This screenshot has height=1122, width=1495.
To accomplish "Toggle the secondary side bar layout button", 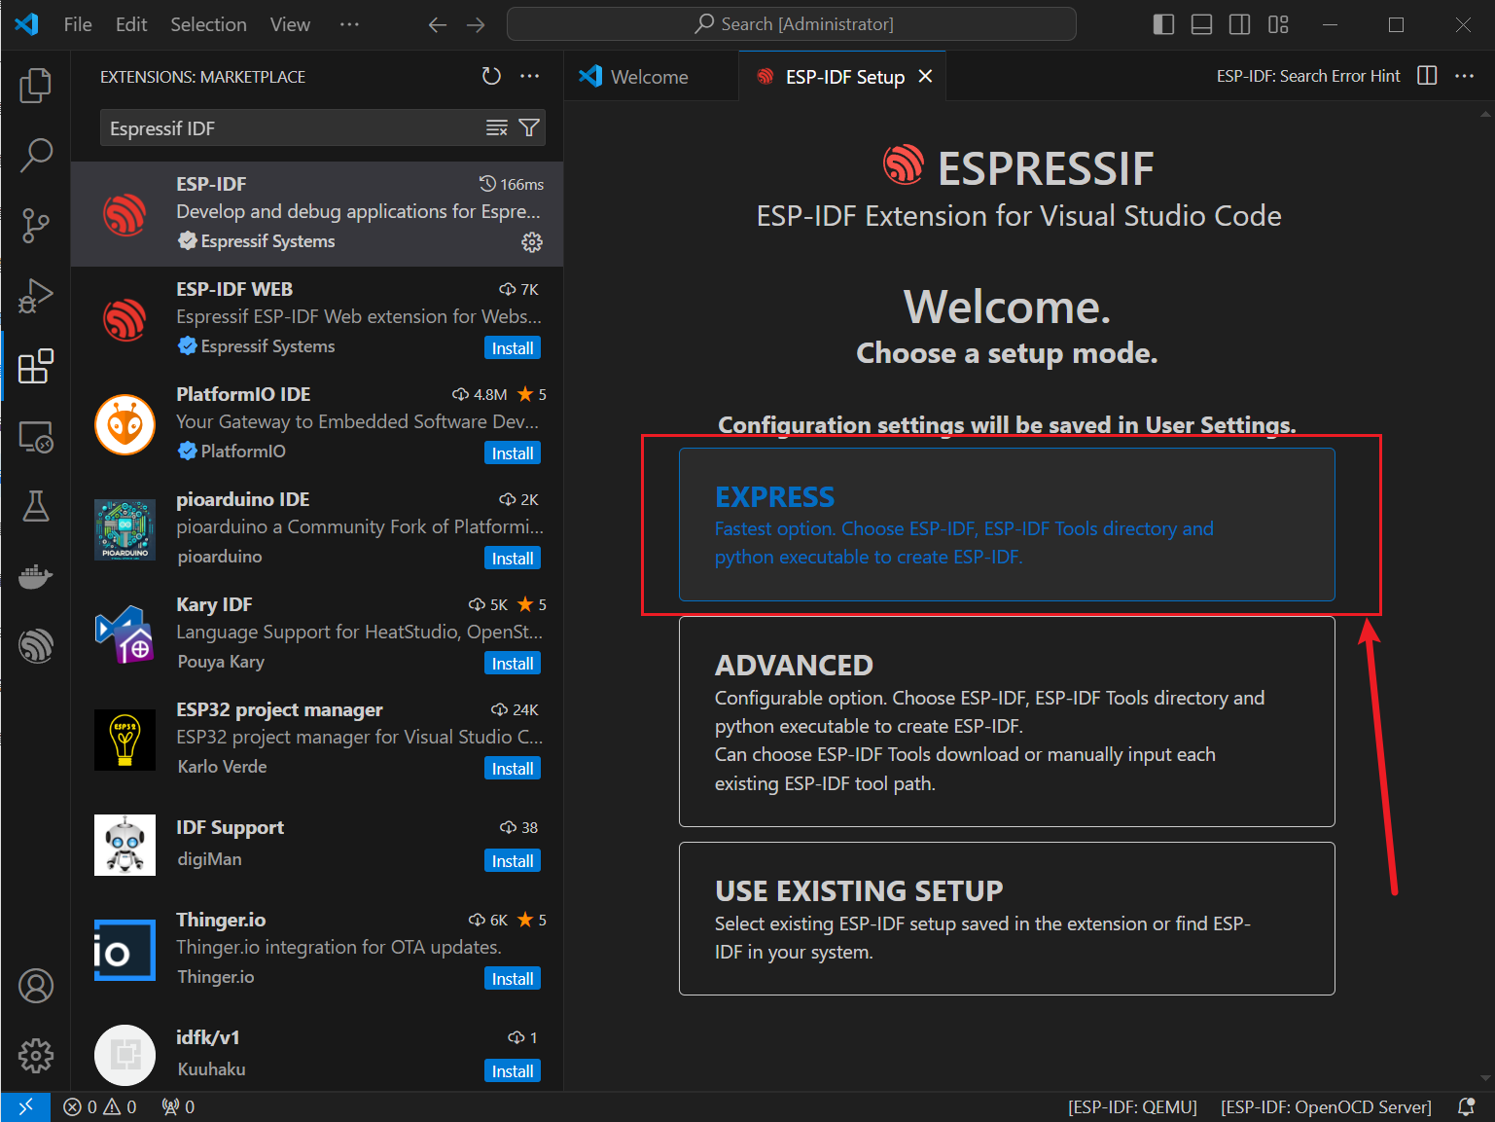I will pos(1240,24).
